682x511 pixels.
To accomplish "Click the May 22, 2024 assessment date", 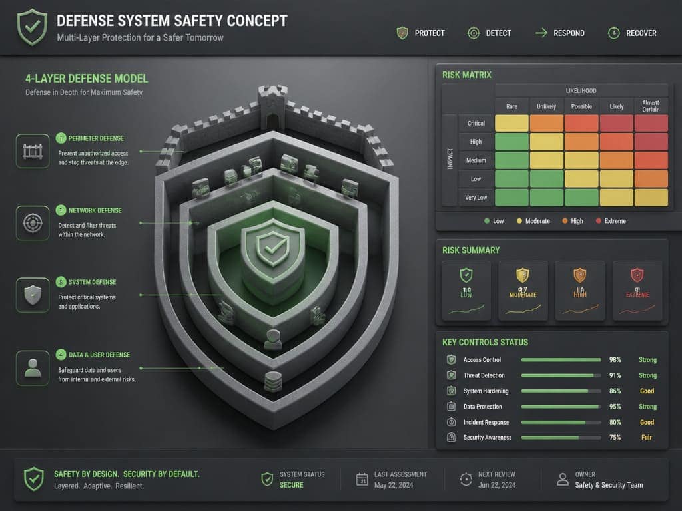I will coord(394,485).
